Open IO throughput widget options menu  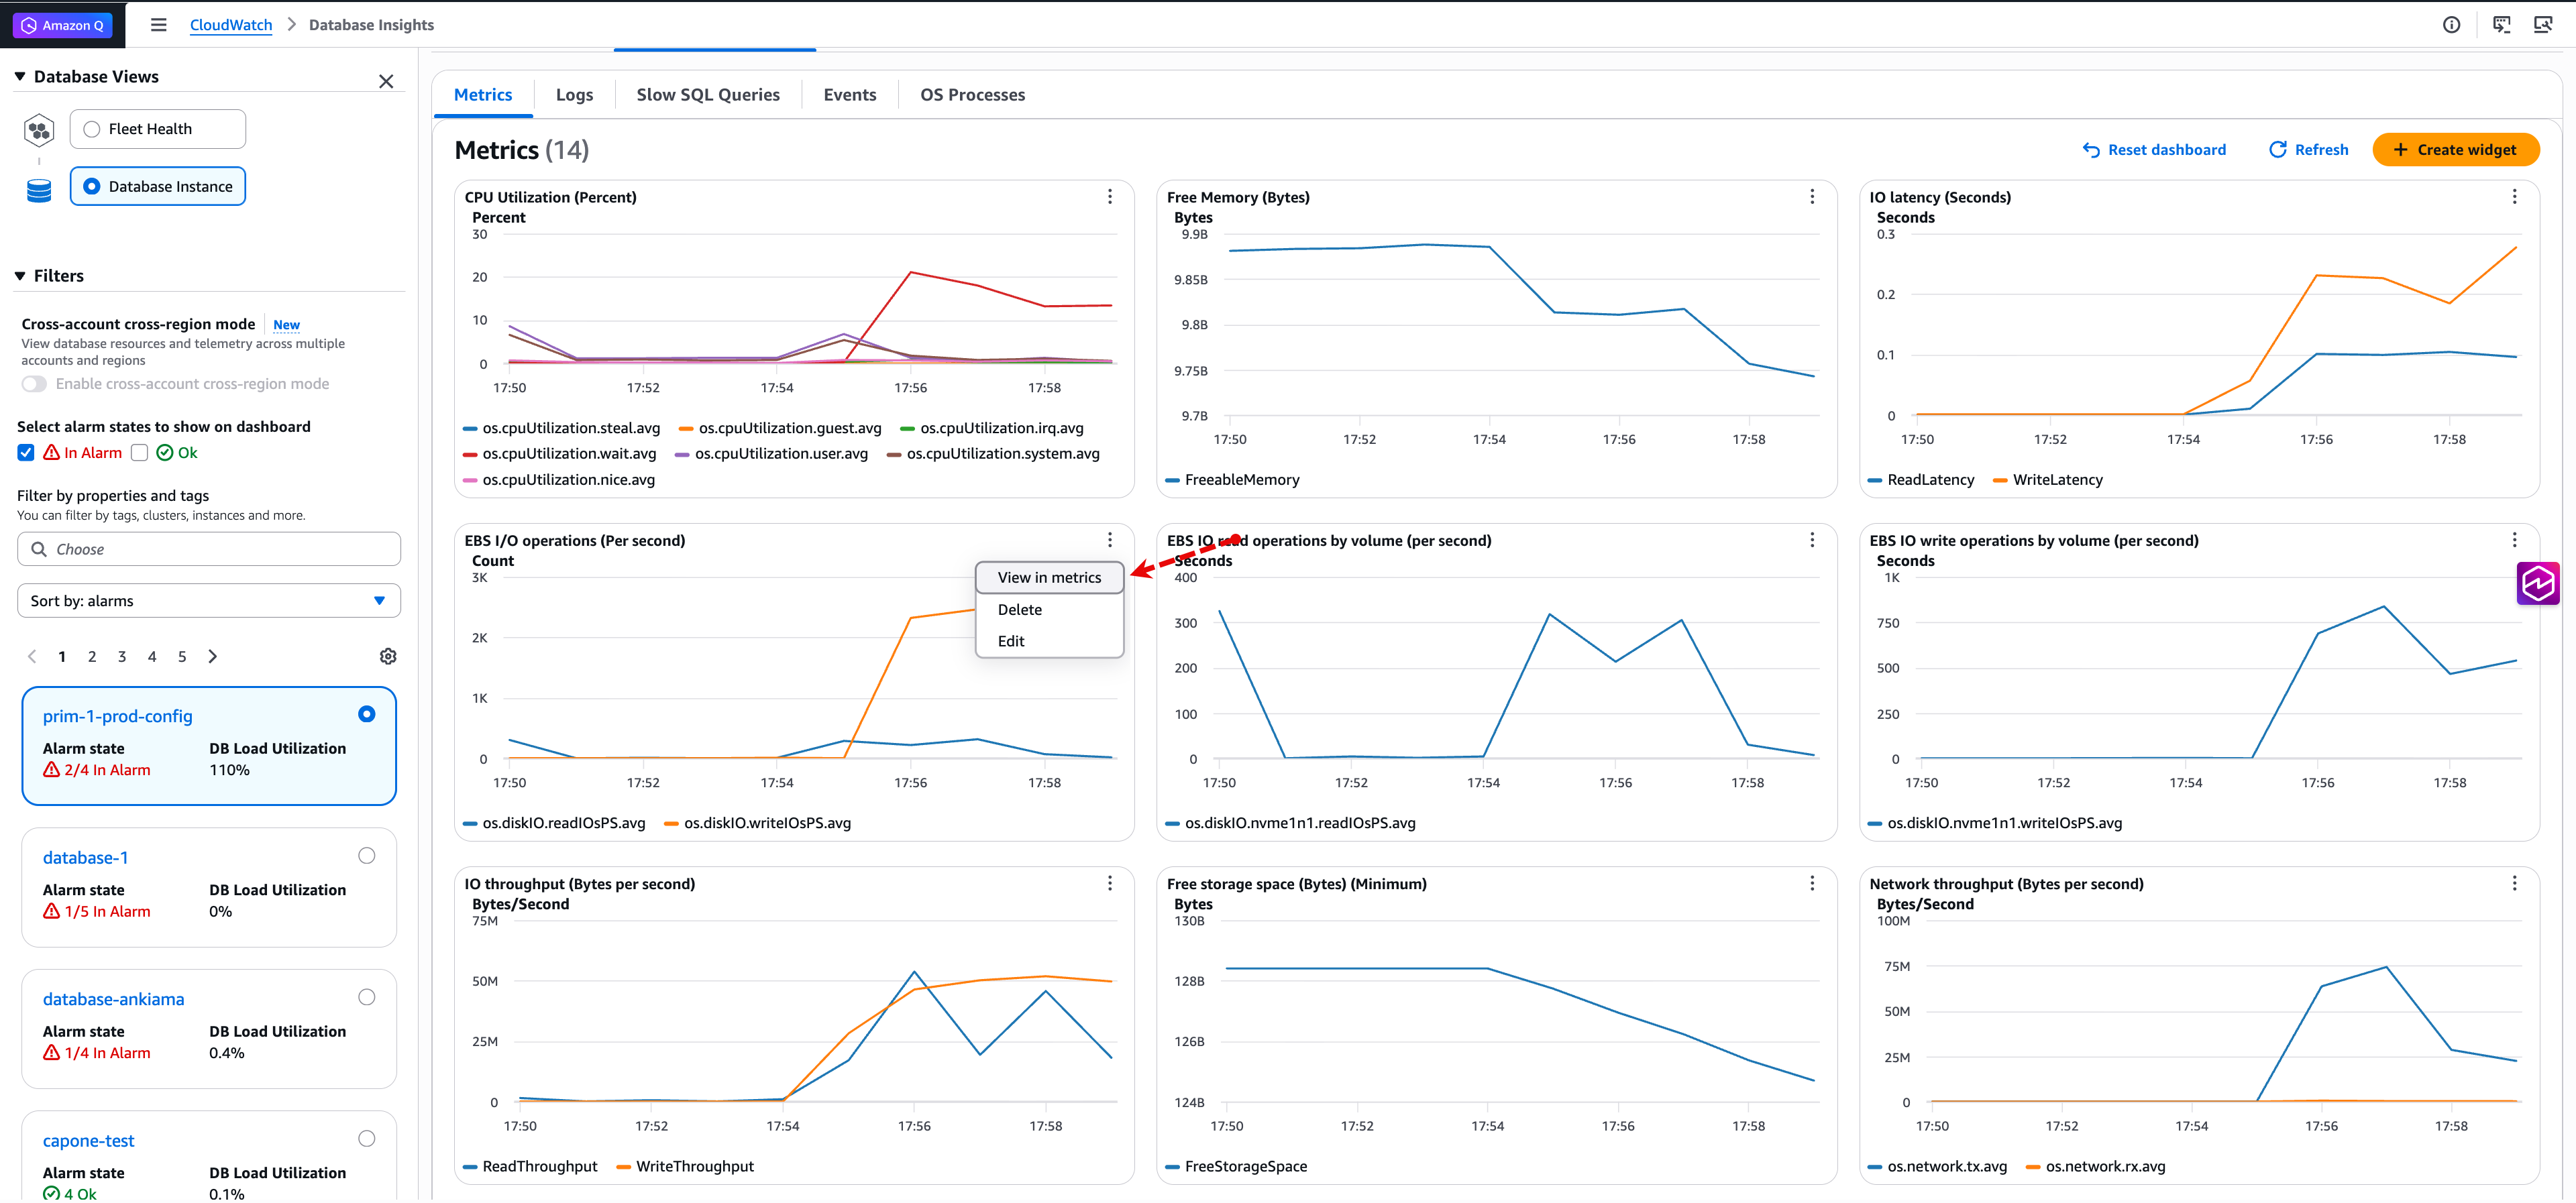click(x=1110, y=883)
